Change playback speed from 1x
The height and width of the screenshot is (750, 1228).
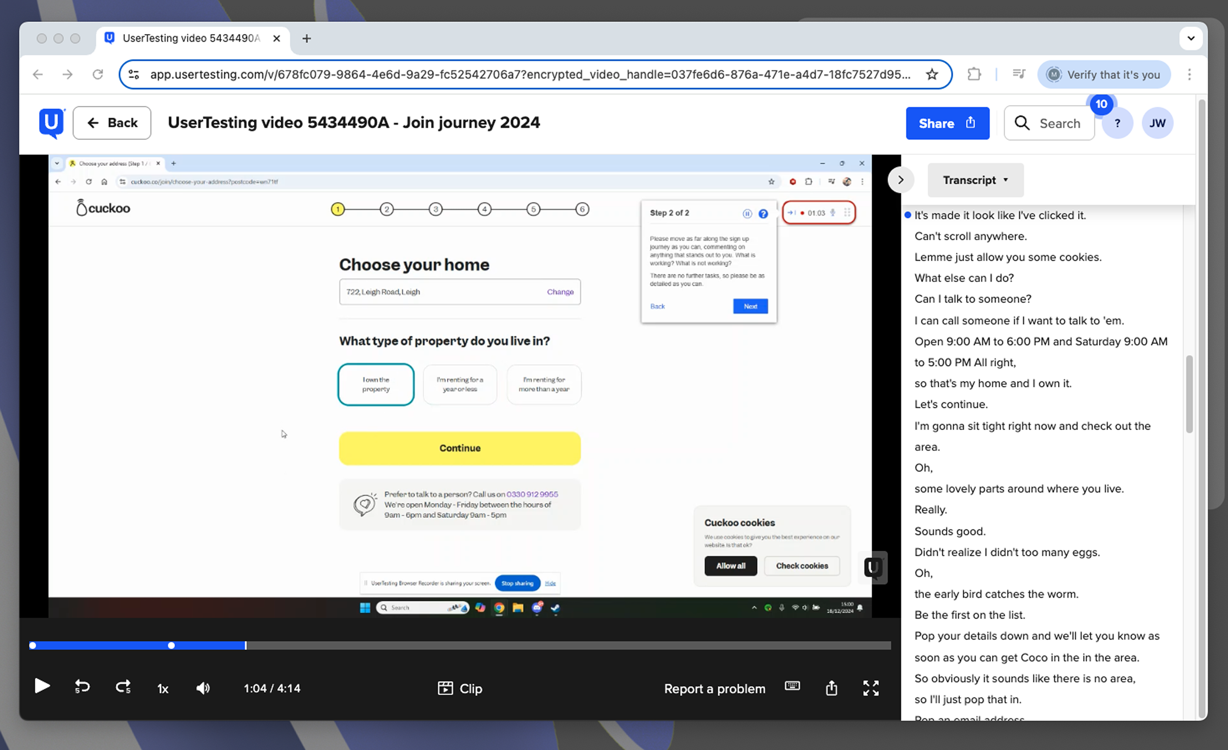click(162, 689)
